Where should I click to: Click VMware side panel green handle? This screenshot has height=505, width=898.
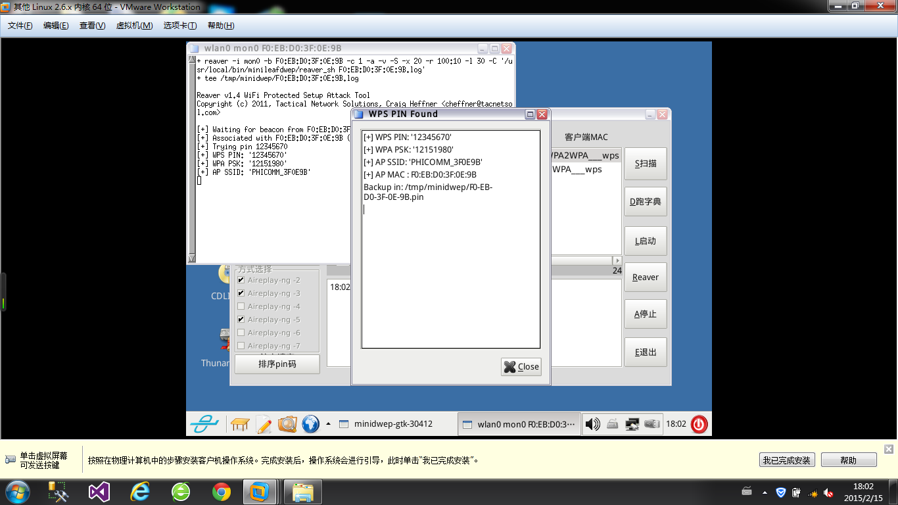[3, 292]
